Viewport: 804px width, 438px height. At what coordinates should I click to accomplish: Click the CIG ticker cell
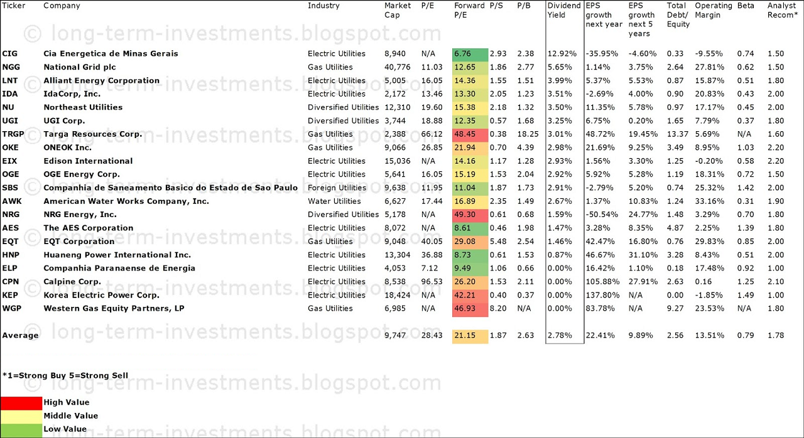(x=10, y=54)
